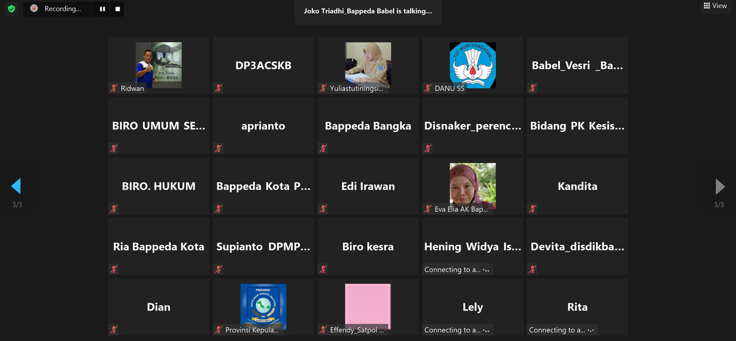The height and width of the screenshot is (341, 736).
Task: Click muted mic icon on DANU SS
Action: [428, 88]
